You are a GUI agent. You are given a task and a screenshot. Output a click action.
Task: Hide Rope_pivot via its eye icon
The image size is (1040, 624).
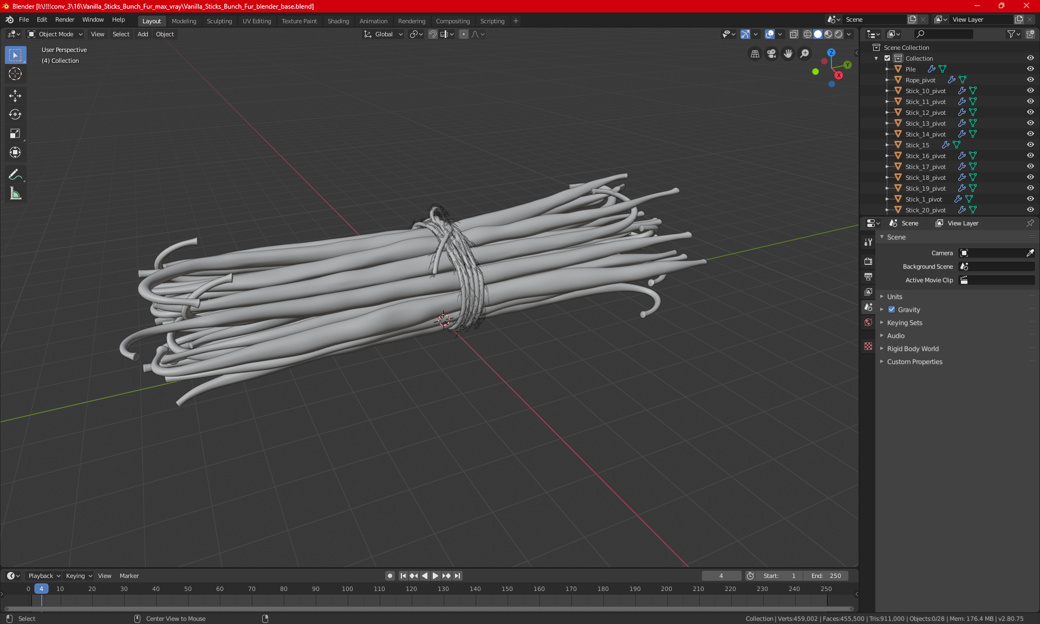coord(1030,80)
